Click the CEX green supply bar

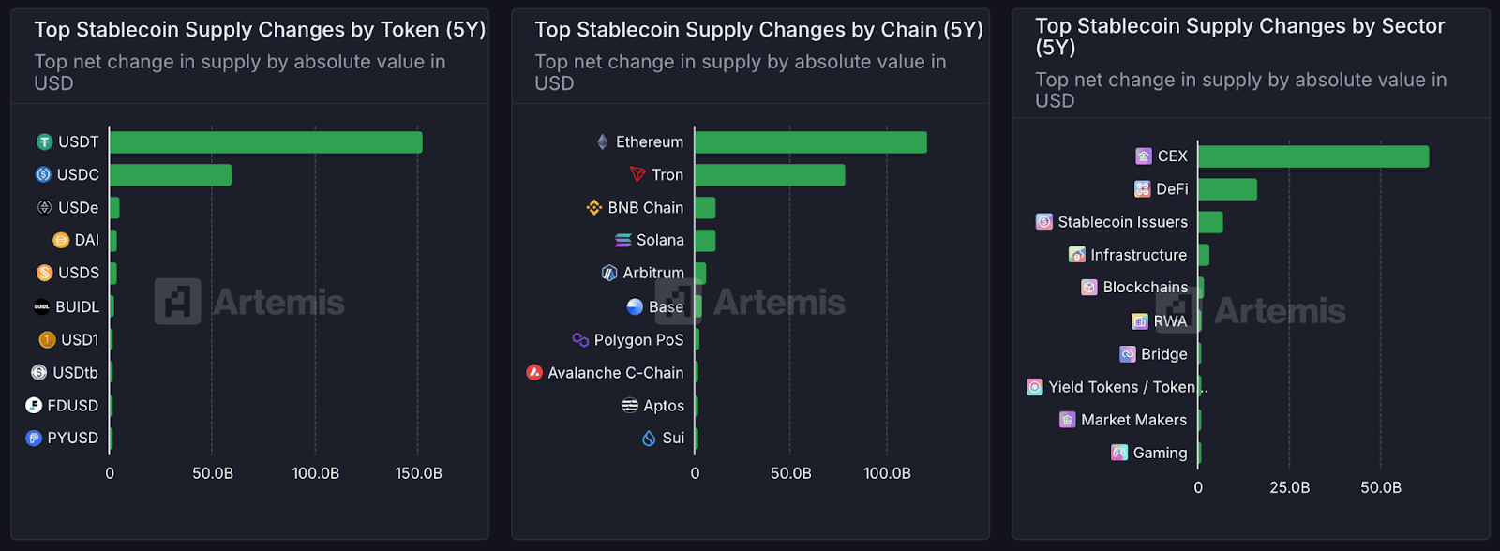pyautogui.click(x=1313, y=156)
